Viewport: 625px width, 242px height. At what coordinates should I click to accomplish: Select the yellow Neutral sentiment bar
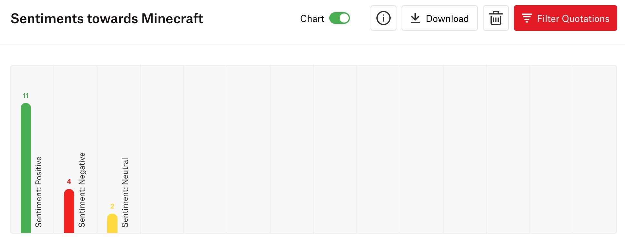click(112, 223)
